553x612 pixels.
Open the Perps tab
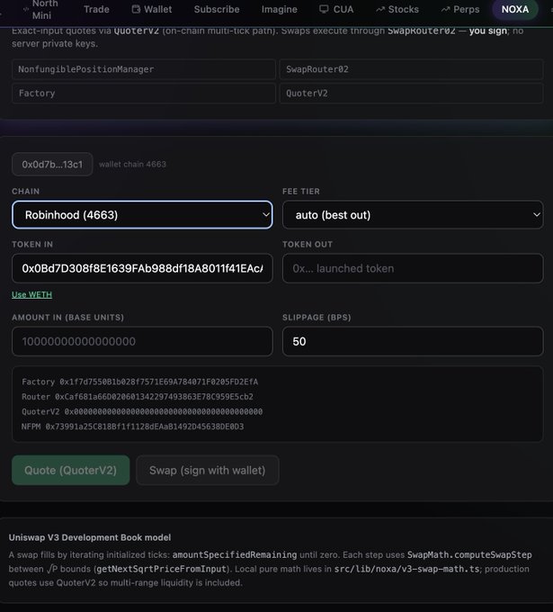[x=460, y=9]
